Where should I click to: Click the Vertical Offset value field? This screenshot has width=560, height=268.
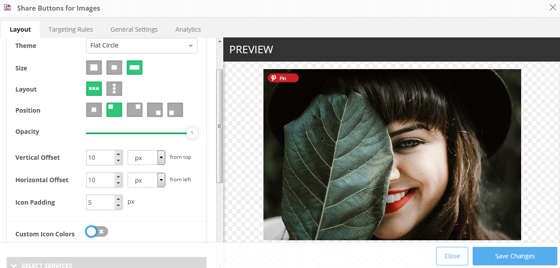click(x=101, y=158)
